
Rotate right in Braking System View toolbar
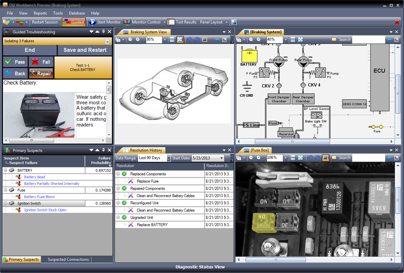197,40
